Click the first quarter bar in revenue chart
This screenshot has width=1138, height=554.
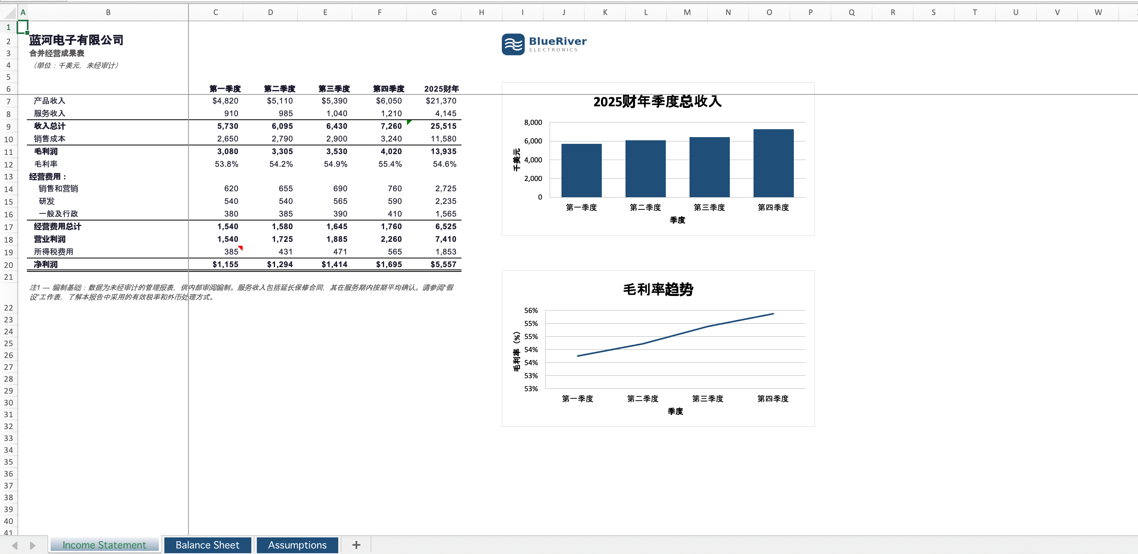coord(581,170)
